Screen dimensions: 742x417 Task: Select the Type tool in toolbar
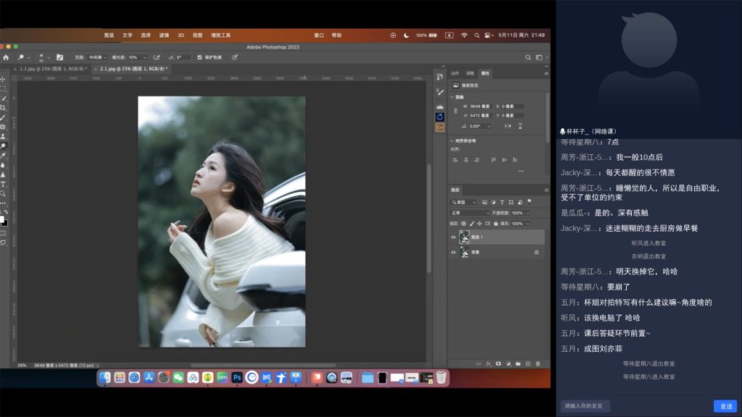coord(3,184)
